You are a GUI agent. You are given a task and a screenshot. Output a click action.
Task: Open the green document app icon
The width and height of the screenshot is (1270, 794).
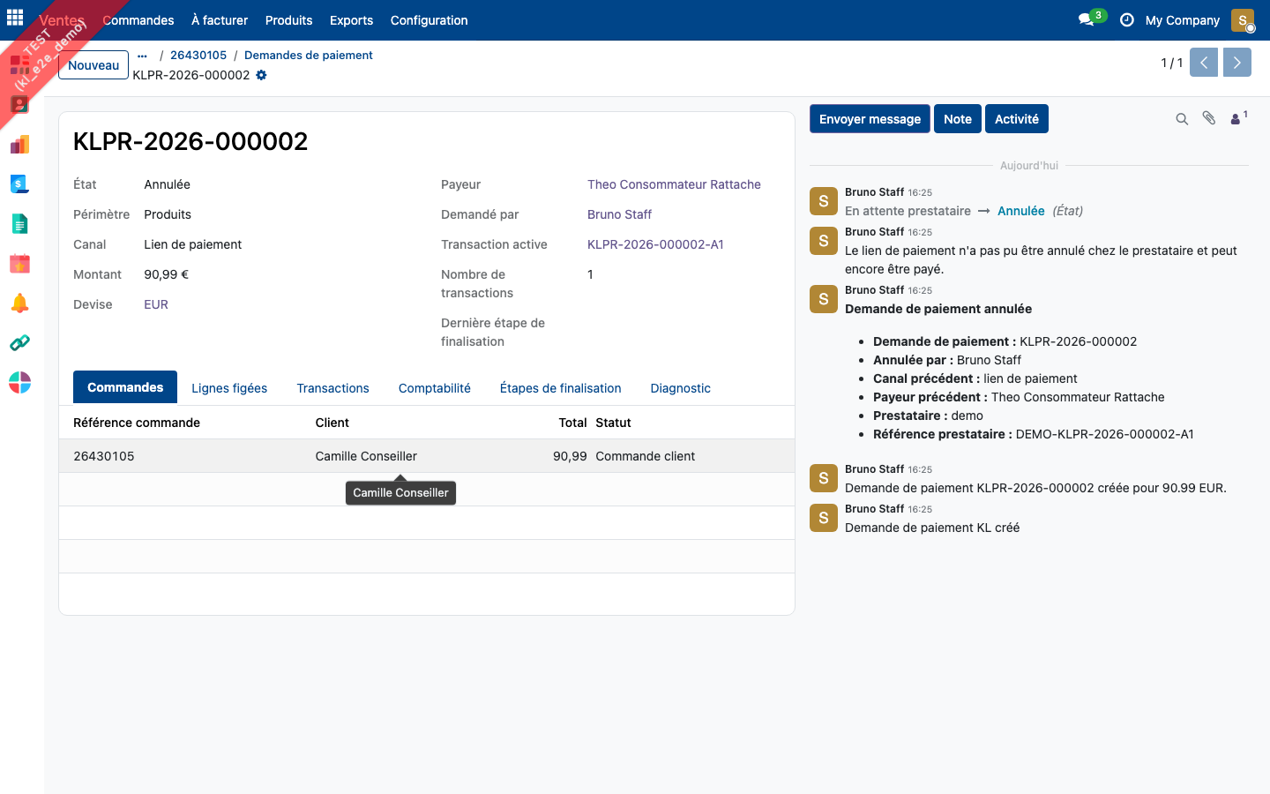coord(19,224)
